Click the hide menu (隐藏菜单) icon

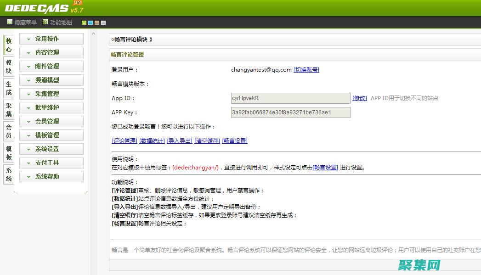9,21
